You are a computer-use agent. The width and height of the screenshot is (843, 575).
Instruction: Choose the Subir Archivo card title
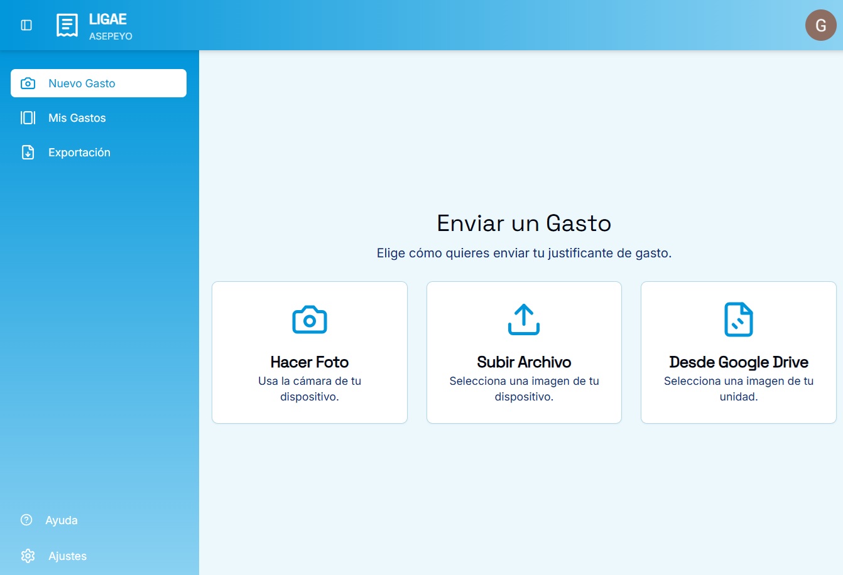[524, 362]
